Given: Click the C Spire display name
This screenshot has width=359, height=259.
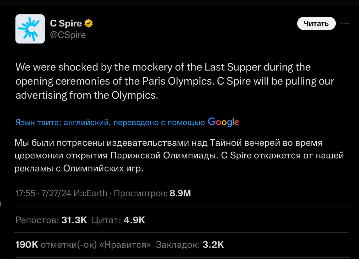Looking at the screenshot, I should pos(66,23).
